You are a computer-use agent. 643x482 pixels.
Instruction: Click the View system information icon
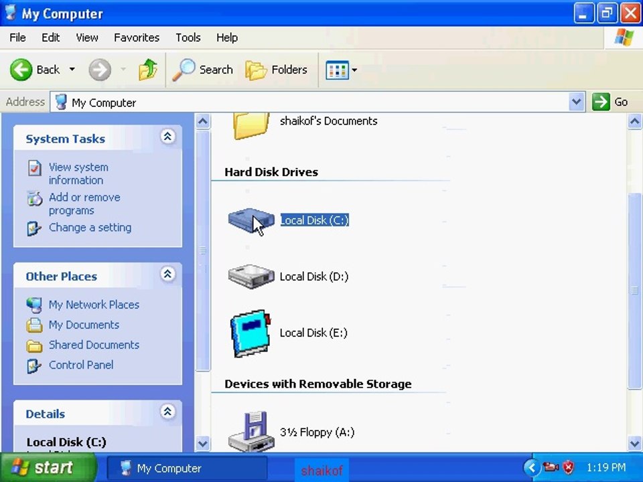pyautogui.click(x=34, y=168)
